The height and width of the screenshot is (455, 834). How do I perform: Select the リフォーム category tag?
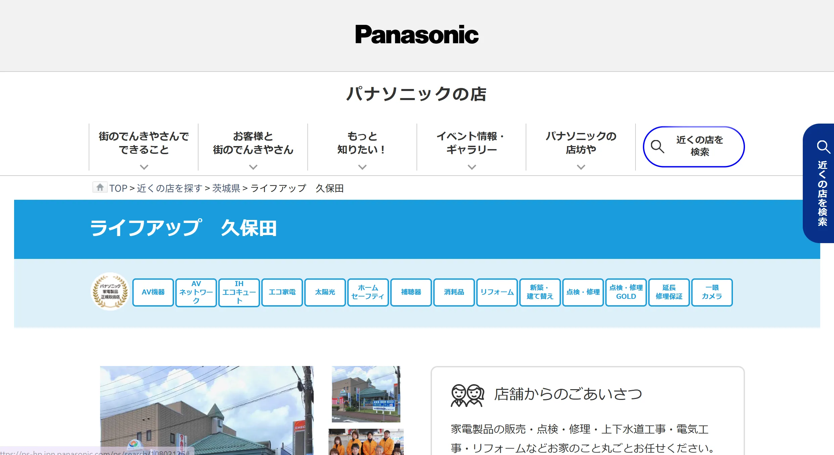tap(497, 292)
